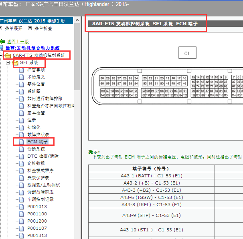Image resolution: width=243 pixels, height=239 pixels.
Task: Open the 返回上一级 link
Action: 18,42
